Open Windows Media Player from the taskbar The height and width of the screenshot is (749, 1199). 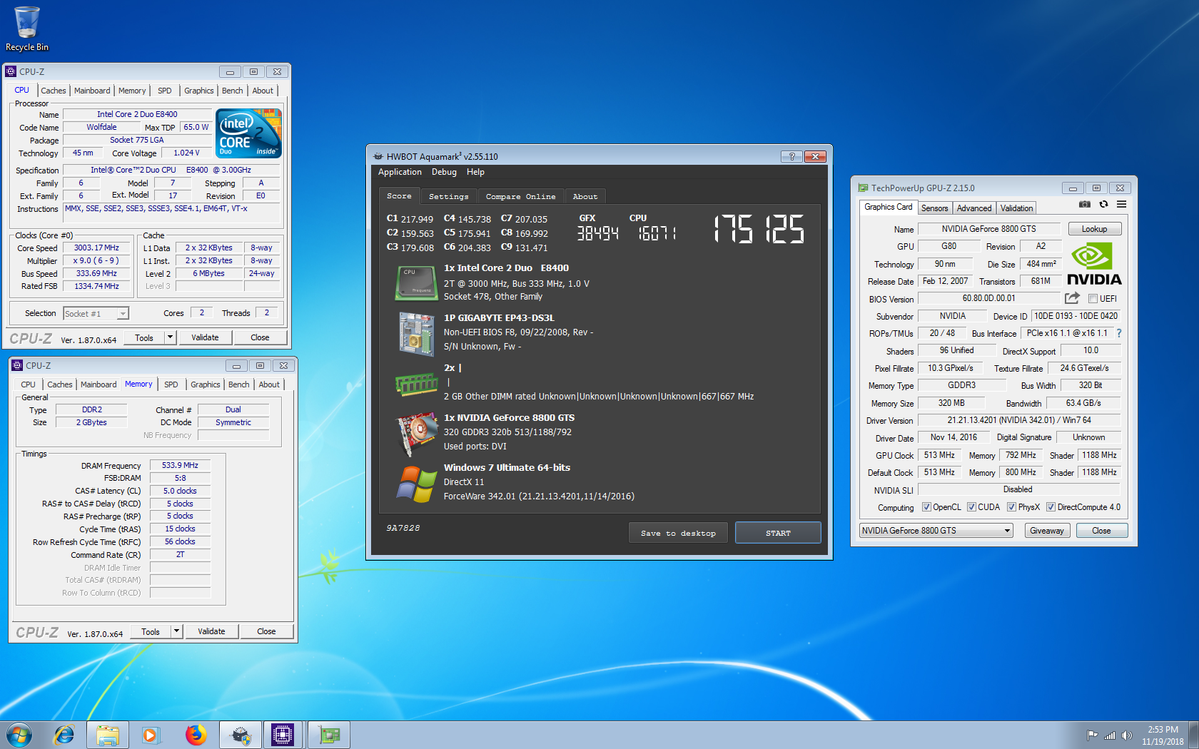pyautogui.click(x=151, y=735)
